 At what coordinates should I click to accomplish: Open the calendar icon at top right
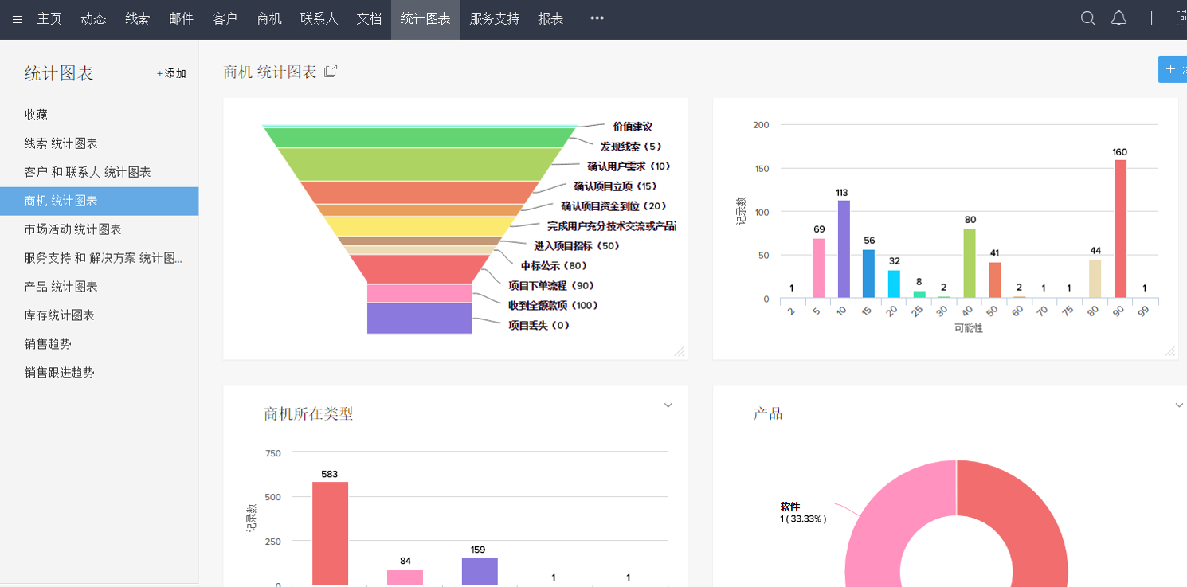[1181, 19]
